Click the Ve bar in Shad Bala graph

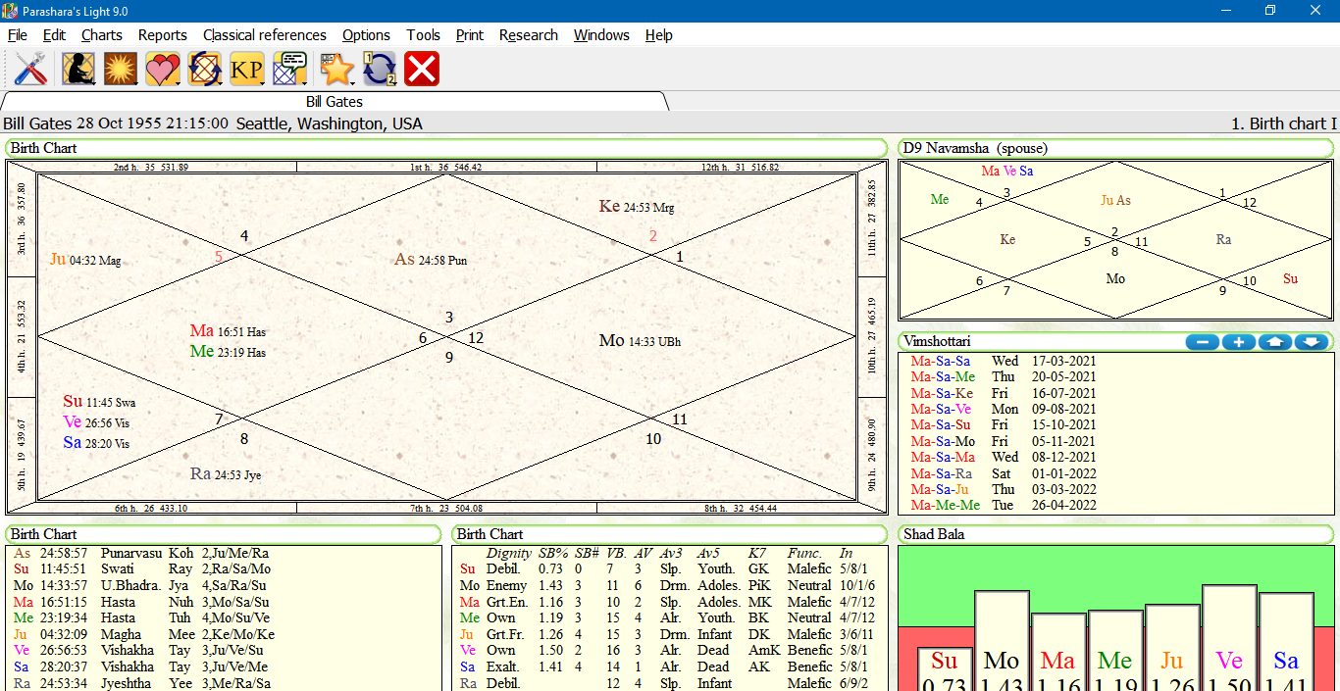click(x=1229, y=638)
